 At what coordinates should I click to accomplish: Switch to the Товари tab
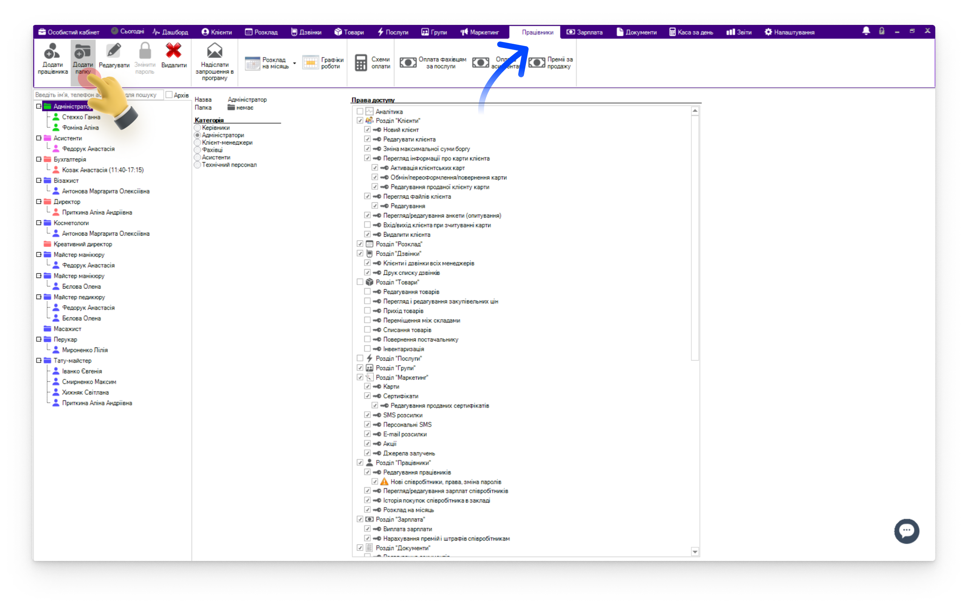tap(349, 32)
